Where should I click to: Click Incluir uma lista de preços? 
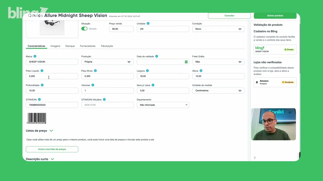(x=52, y=149)
